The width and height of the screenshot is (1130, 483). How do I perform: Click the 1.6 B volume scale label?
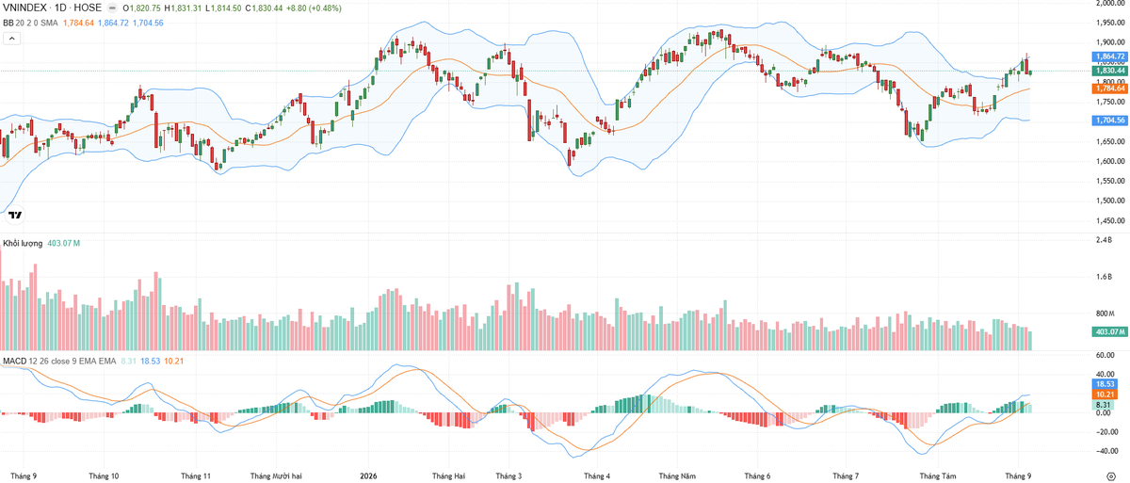point(1105,277)
